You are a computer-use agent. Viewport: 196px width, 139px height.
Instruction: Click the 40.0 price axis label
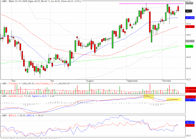coord(188,79)
